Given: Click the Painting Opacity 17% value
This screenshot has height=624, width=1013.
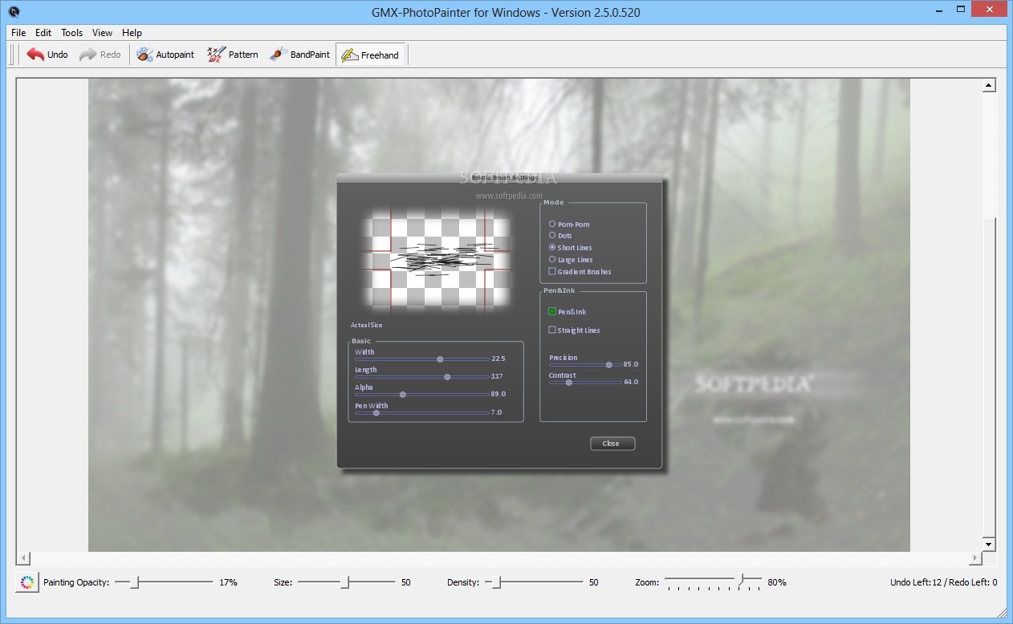Looking at the screenshot, I should [228, 582].
